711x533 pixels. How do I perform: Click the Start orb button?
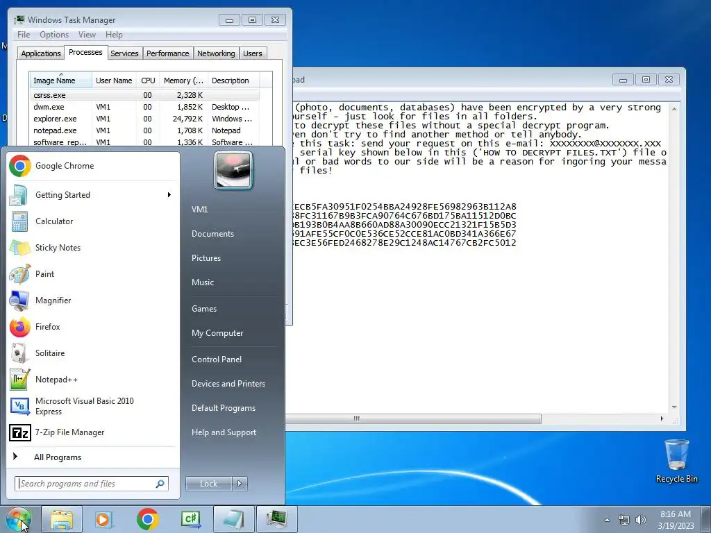(x=19, y=519)
